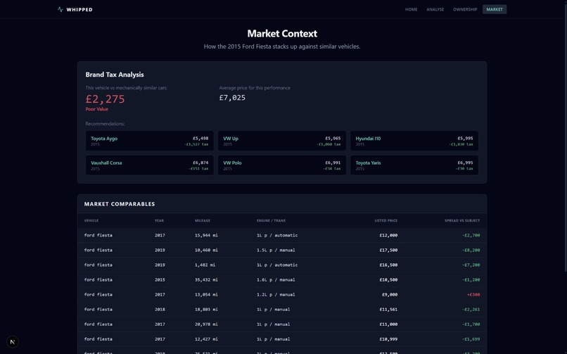Click the Spread vs Subject column header
This screenshot has width=567, height=354.
pyautogui.click(x=462, y=220)
